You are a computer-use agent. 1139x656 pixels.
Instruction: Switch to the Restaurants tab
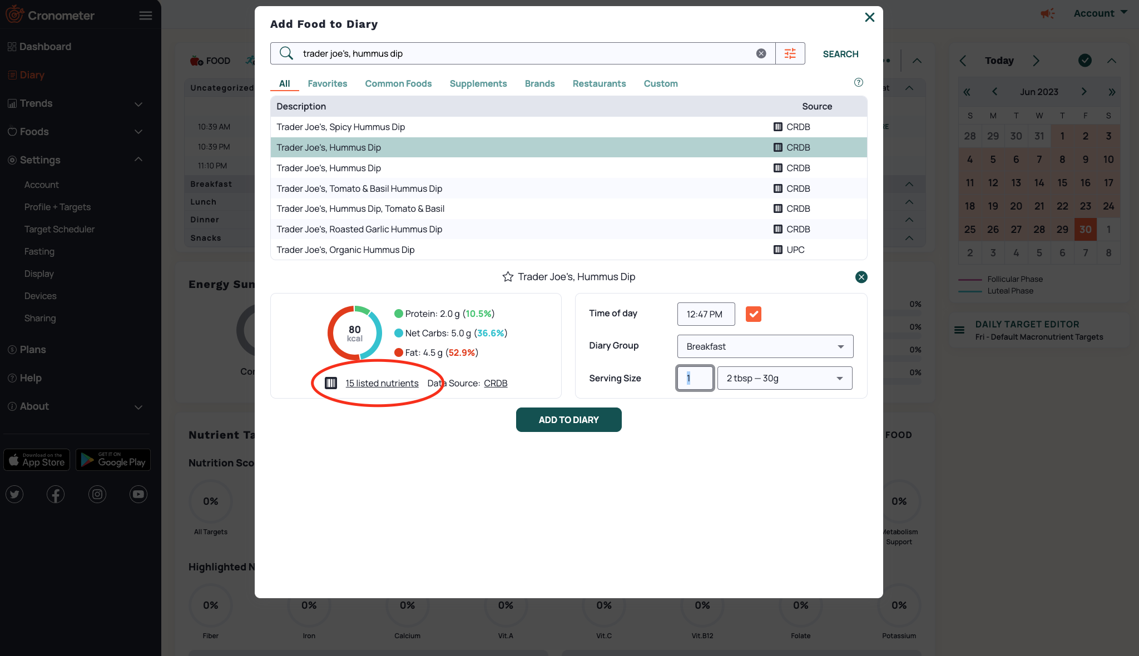click(x=600, y=83)
